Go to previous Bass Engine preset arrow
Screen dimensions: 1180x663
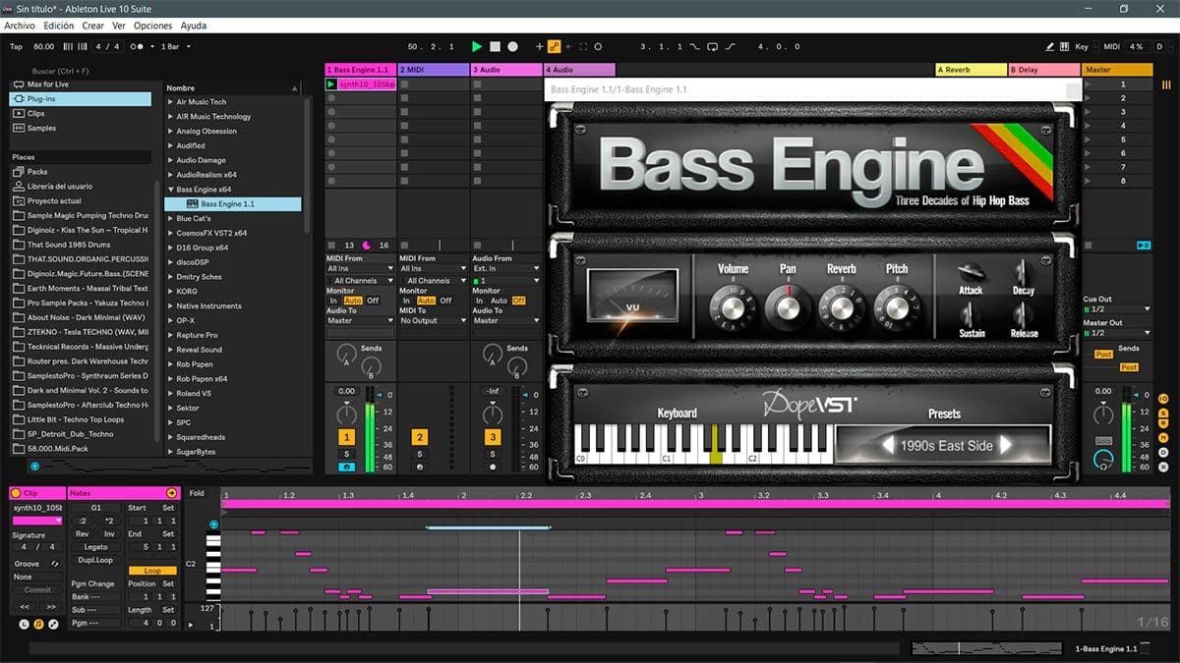pyautogui.click(x=888, y=445)
